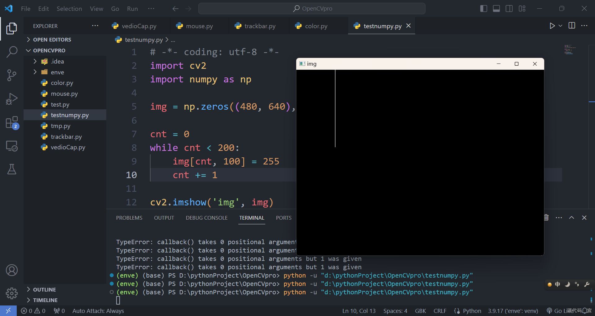Open the File menu
This screenshot has width=595, height=316.
(x=26, y=9)
